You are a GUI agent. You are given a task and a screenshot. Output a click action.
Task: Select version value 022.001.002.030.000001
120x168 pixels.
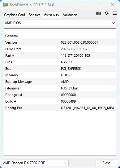79,42
